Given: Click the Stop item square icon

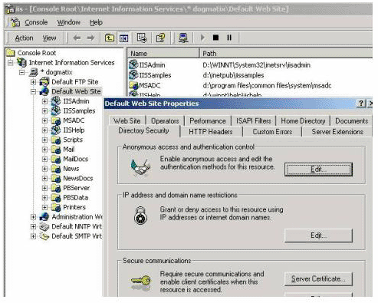Looking at the screenshot, I should click(x=215, y=38).
